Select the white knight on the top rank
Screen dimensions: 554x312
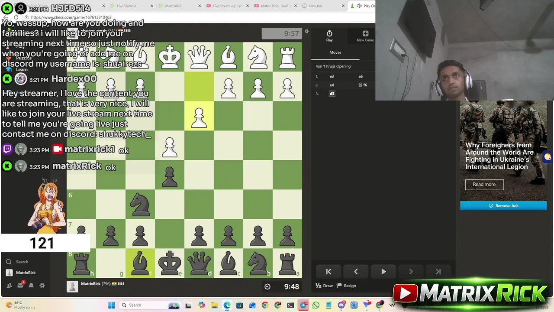(258, 57)
